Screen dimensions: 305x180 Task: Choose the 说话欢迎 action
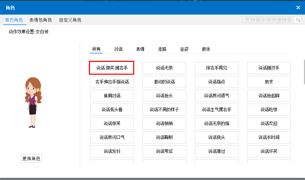click(269, 124)
